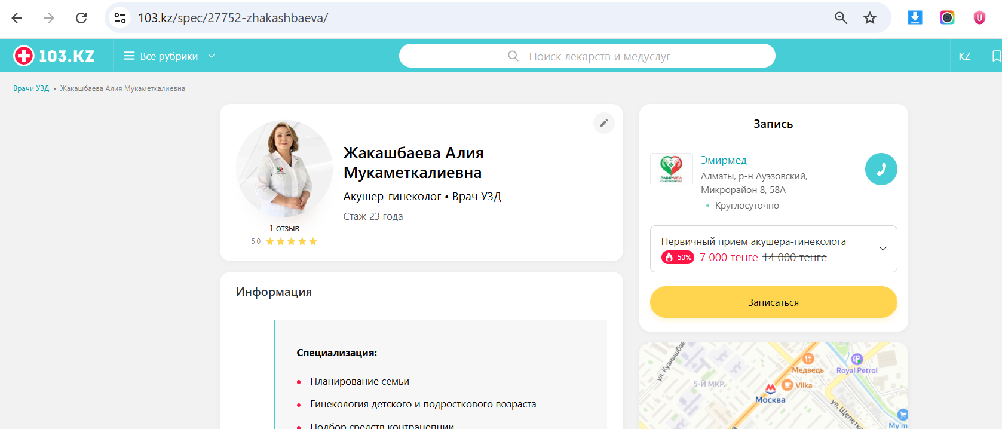Click the Поиск лекарств и медуслуг search field
This screenshot has height=429, width=1002.
[587, 56]
